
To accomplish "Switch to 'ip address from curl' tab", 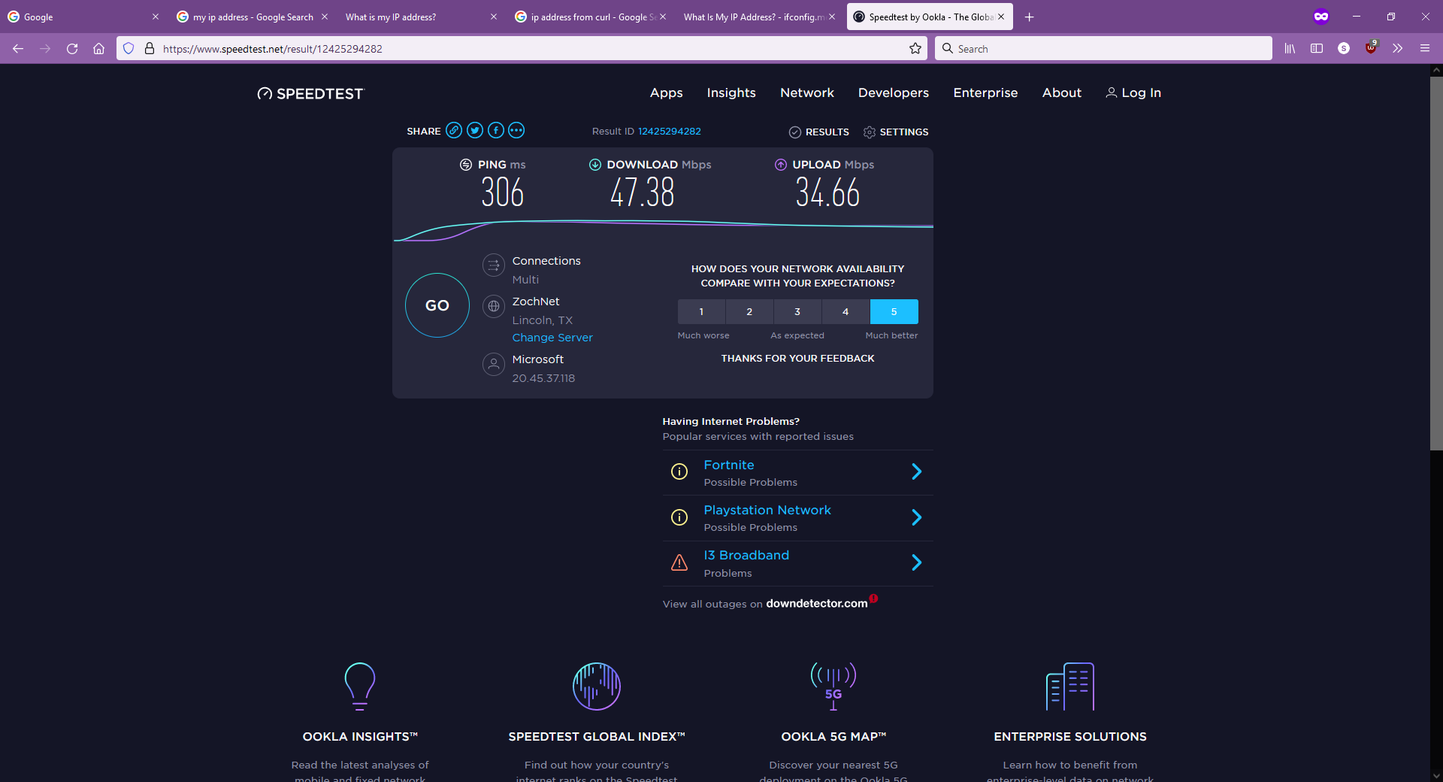I will click(590, 17).
